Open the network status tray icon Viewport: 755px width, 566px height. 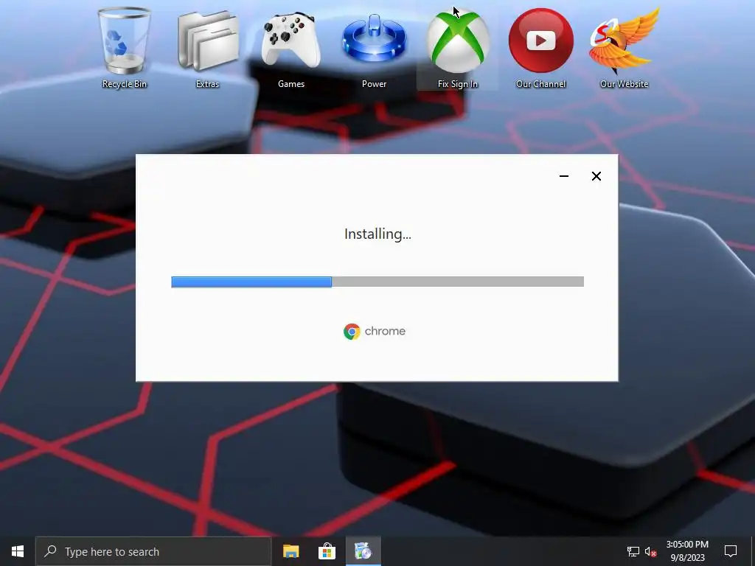(633, 551)
